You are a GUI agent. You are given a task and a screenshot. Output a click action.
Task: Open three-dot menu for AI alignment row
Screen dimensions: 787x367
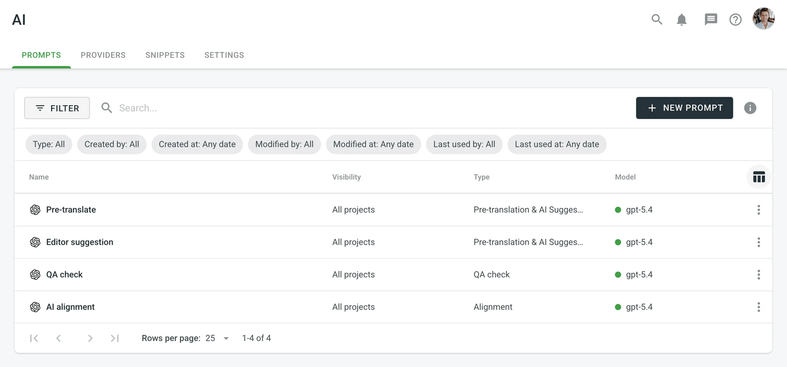(x=759, y=307)
